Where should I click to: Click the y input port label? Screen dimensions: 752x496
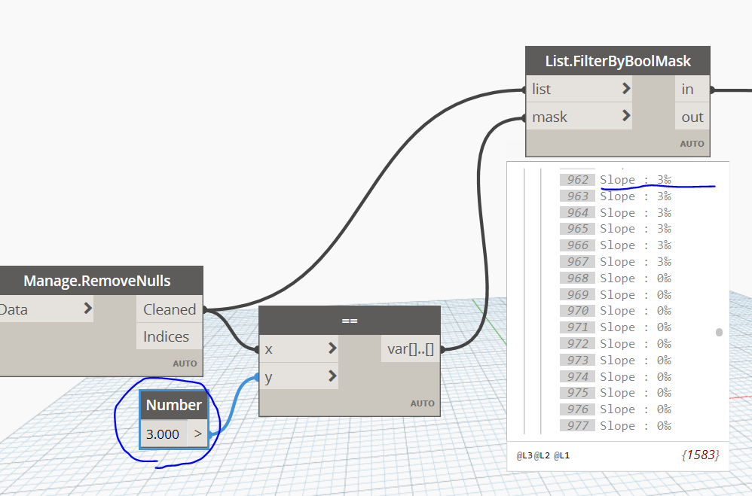tap(268, 378)
